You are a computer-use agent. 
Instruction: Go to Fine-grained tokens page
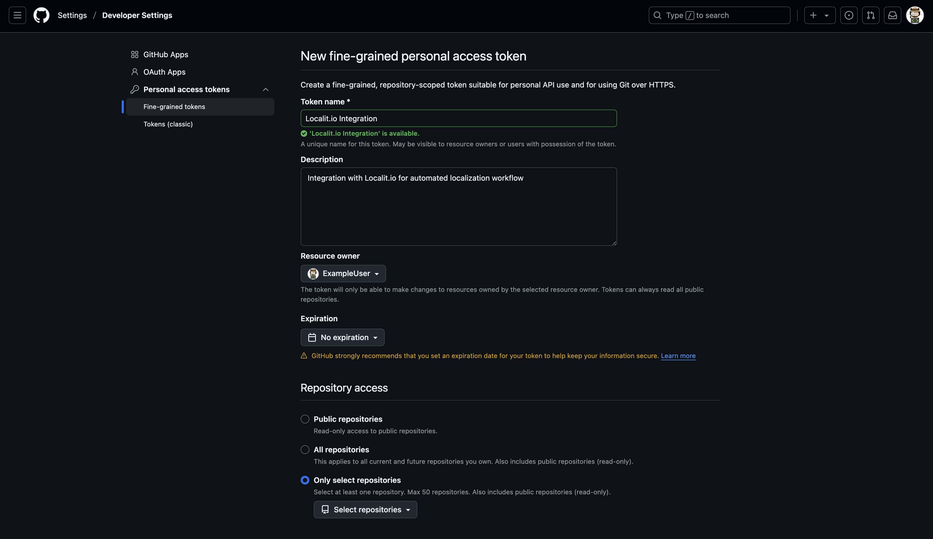pos(200,107)
